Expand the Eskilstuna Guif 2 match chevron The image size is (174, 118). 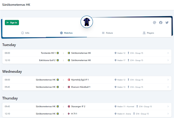(x=168, y=60)
